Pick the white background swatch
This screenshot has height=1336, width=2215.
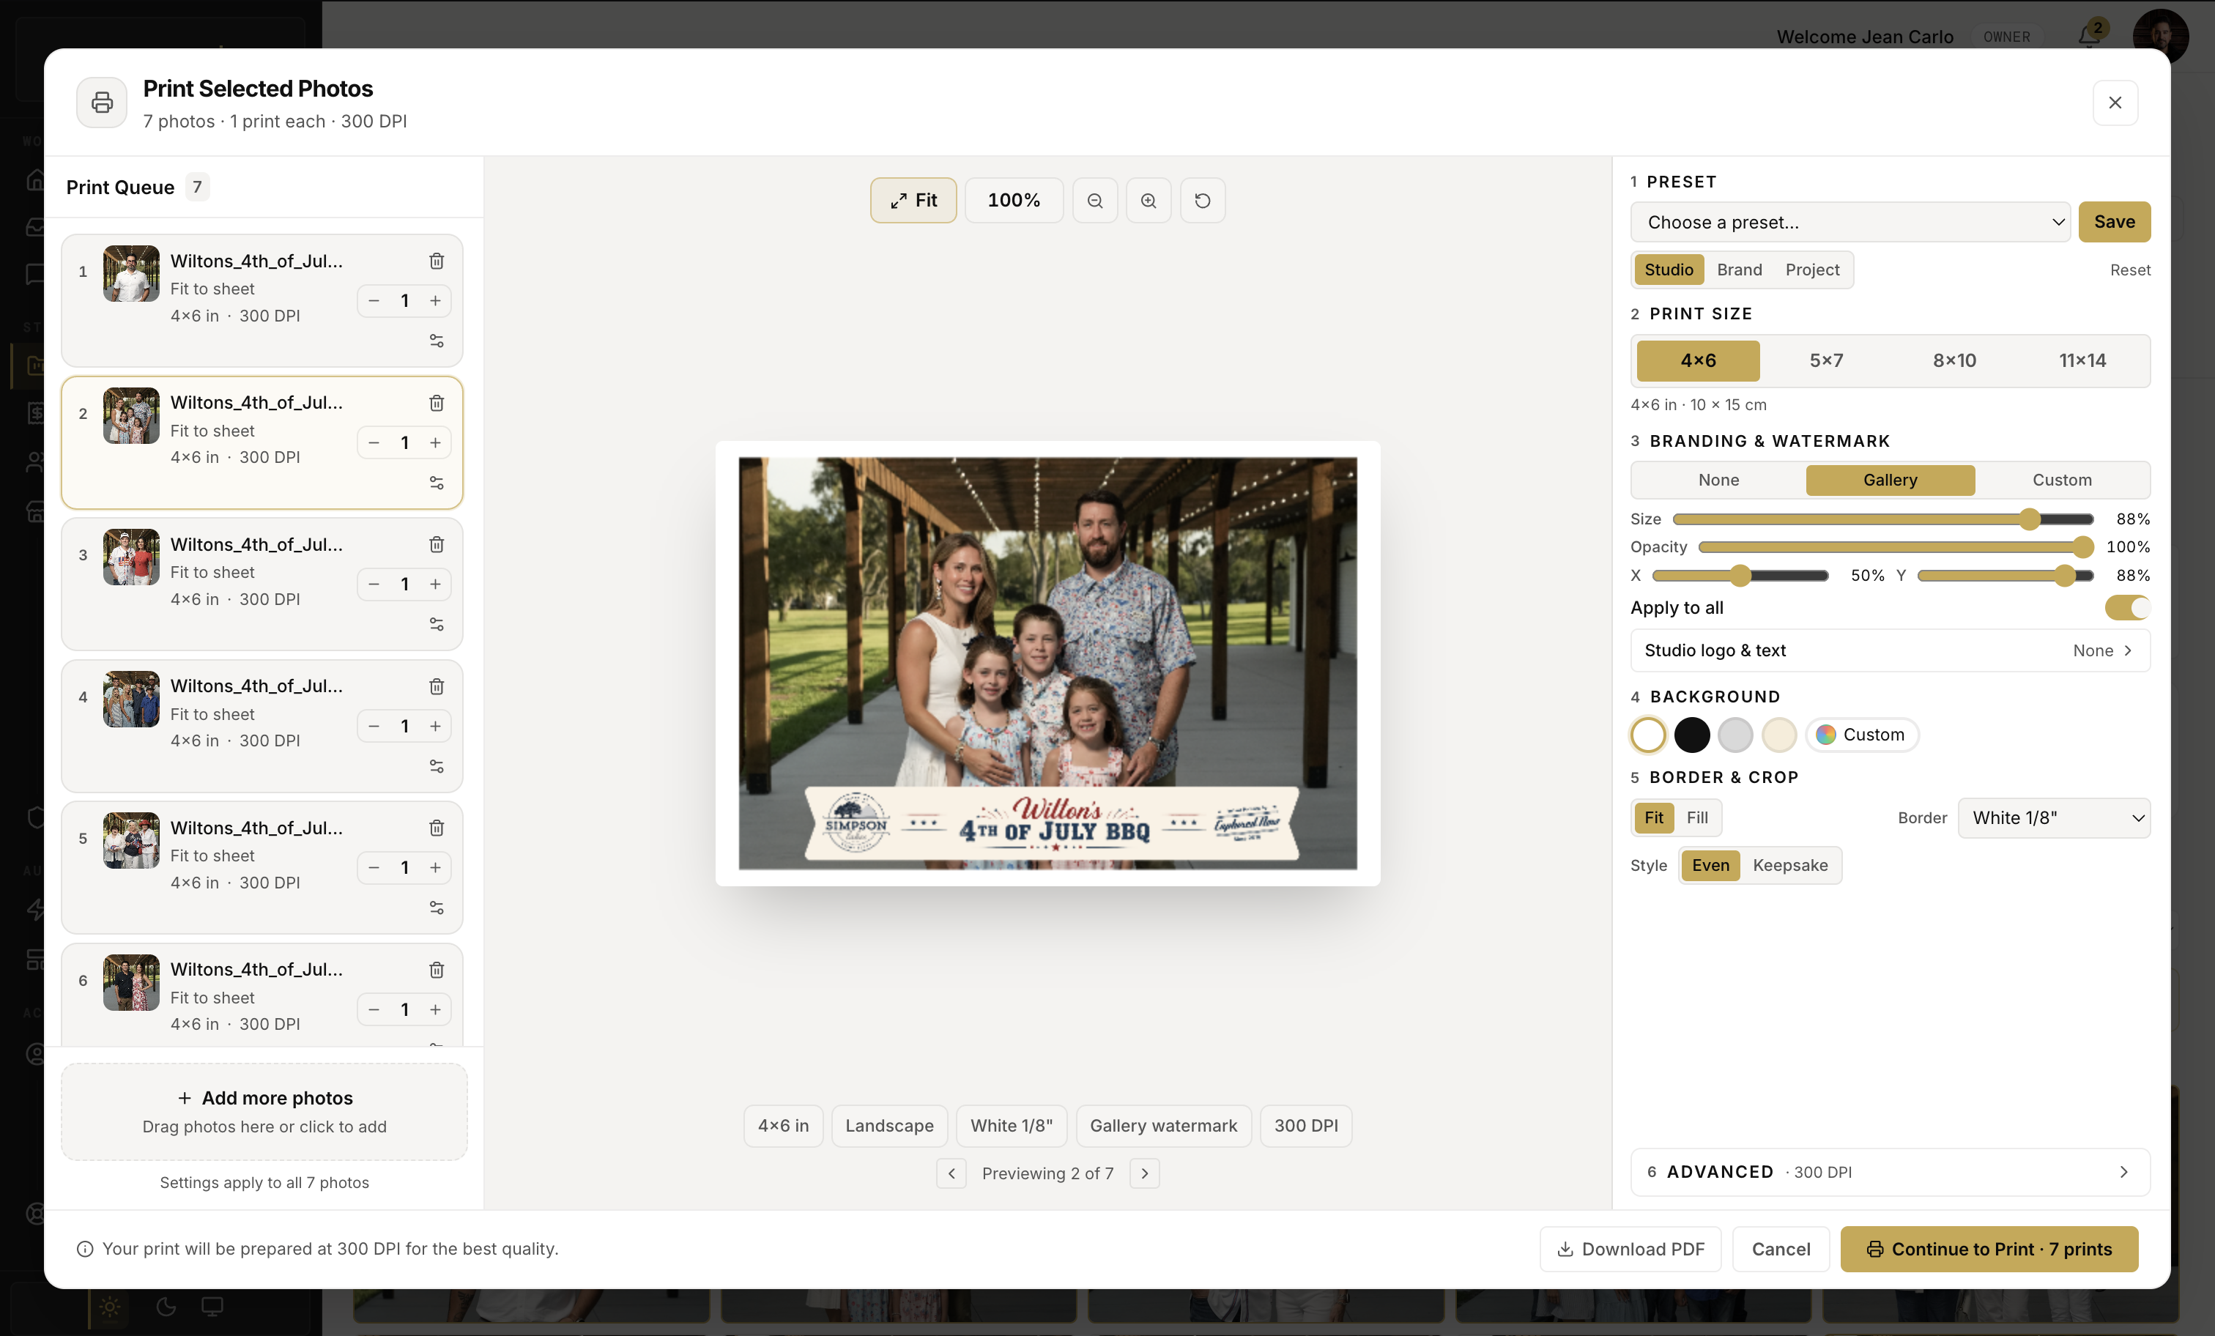1649,735
